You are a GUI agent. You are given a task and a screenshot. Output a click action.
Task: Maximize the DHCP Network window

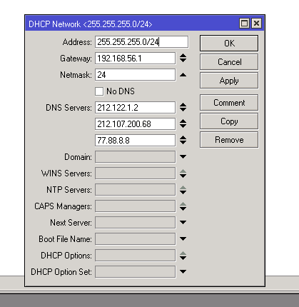point(244,24)
